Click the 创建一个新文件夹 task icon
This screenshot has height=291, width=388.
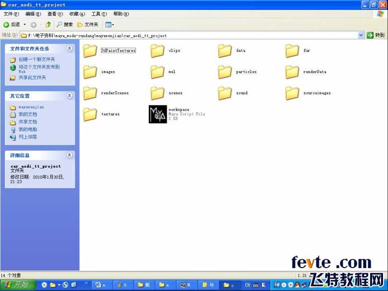tap(13, 60)
